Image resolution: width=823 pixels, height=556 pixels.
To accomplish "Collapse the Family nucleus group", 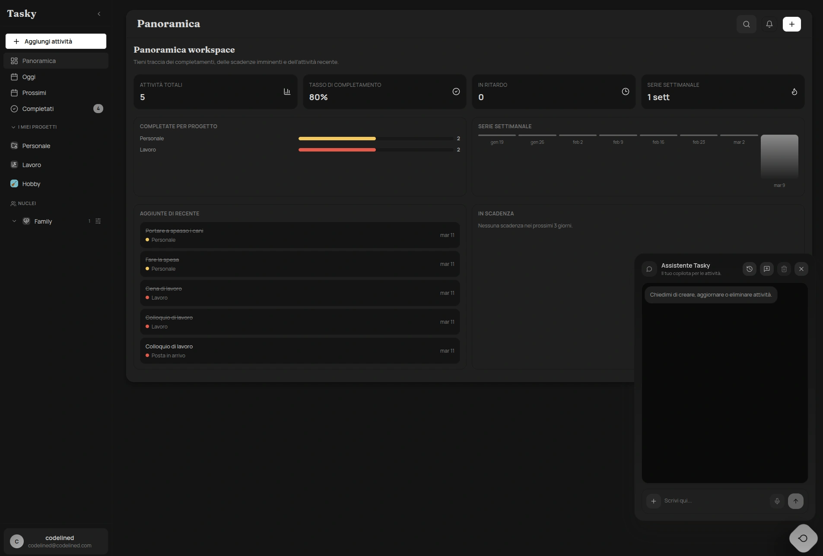I will point(14,221).
